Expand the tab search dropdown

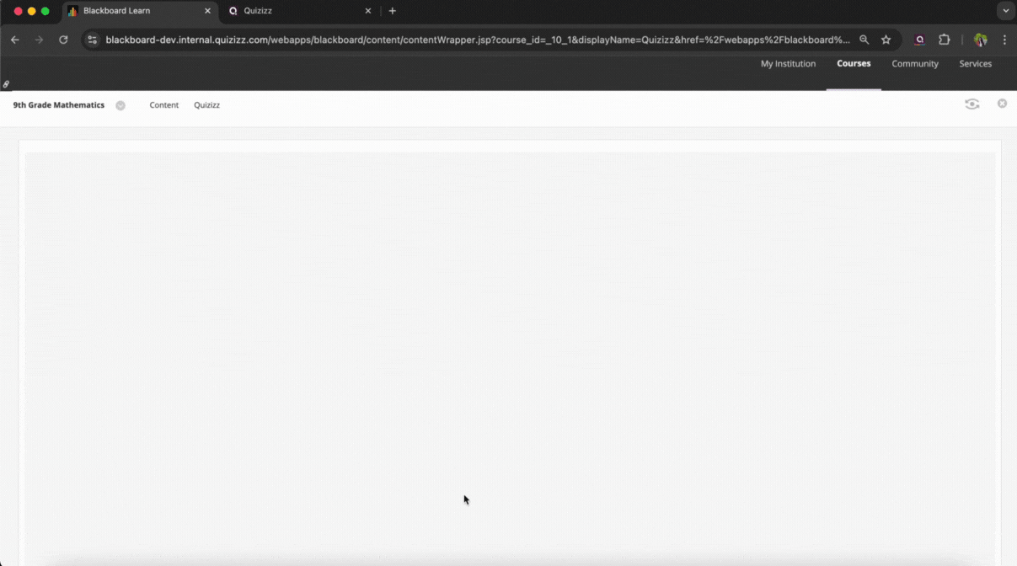point(1005,11)
